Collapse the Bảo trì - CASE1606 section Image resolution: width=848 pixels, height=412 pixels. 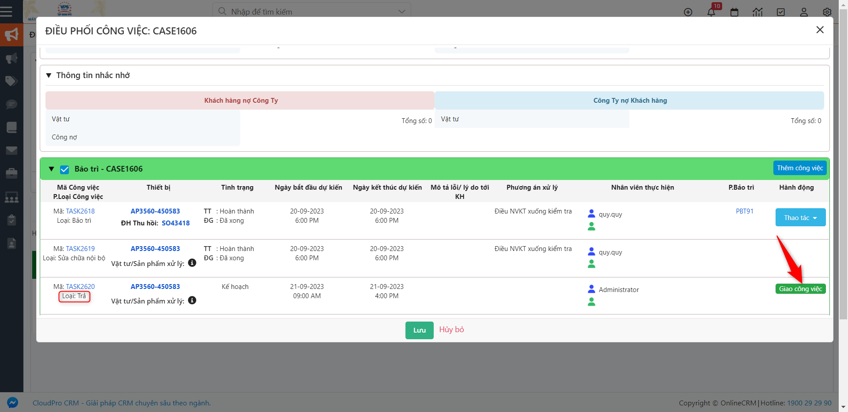[x=51, y=169]
